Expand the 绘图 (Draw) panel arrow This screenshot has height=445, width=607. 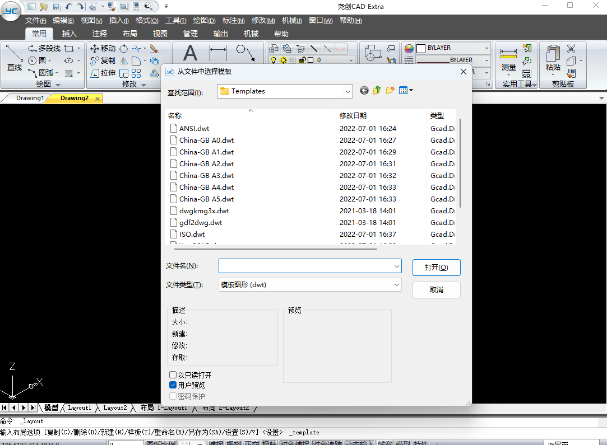(58, 85)
